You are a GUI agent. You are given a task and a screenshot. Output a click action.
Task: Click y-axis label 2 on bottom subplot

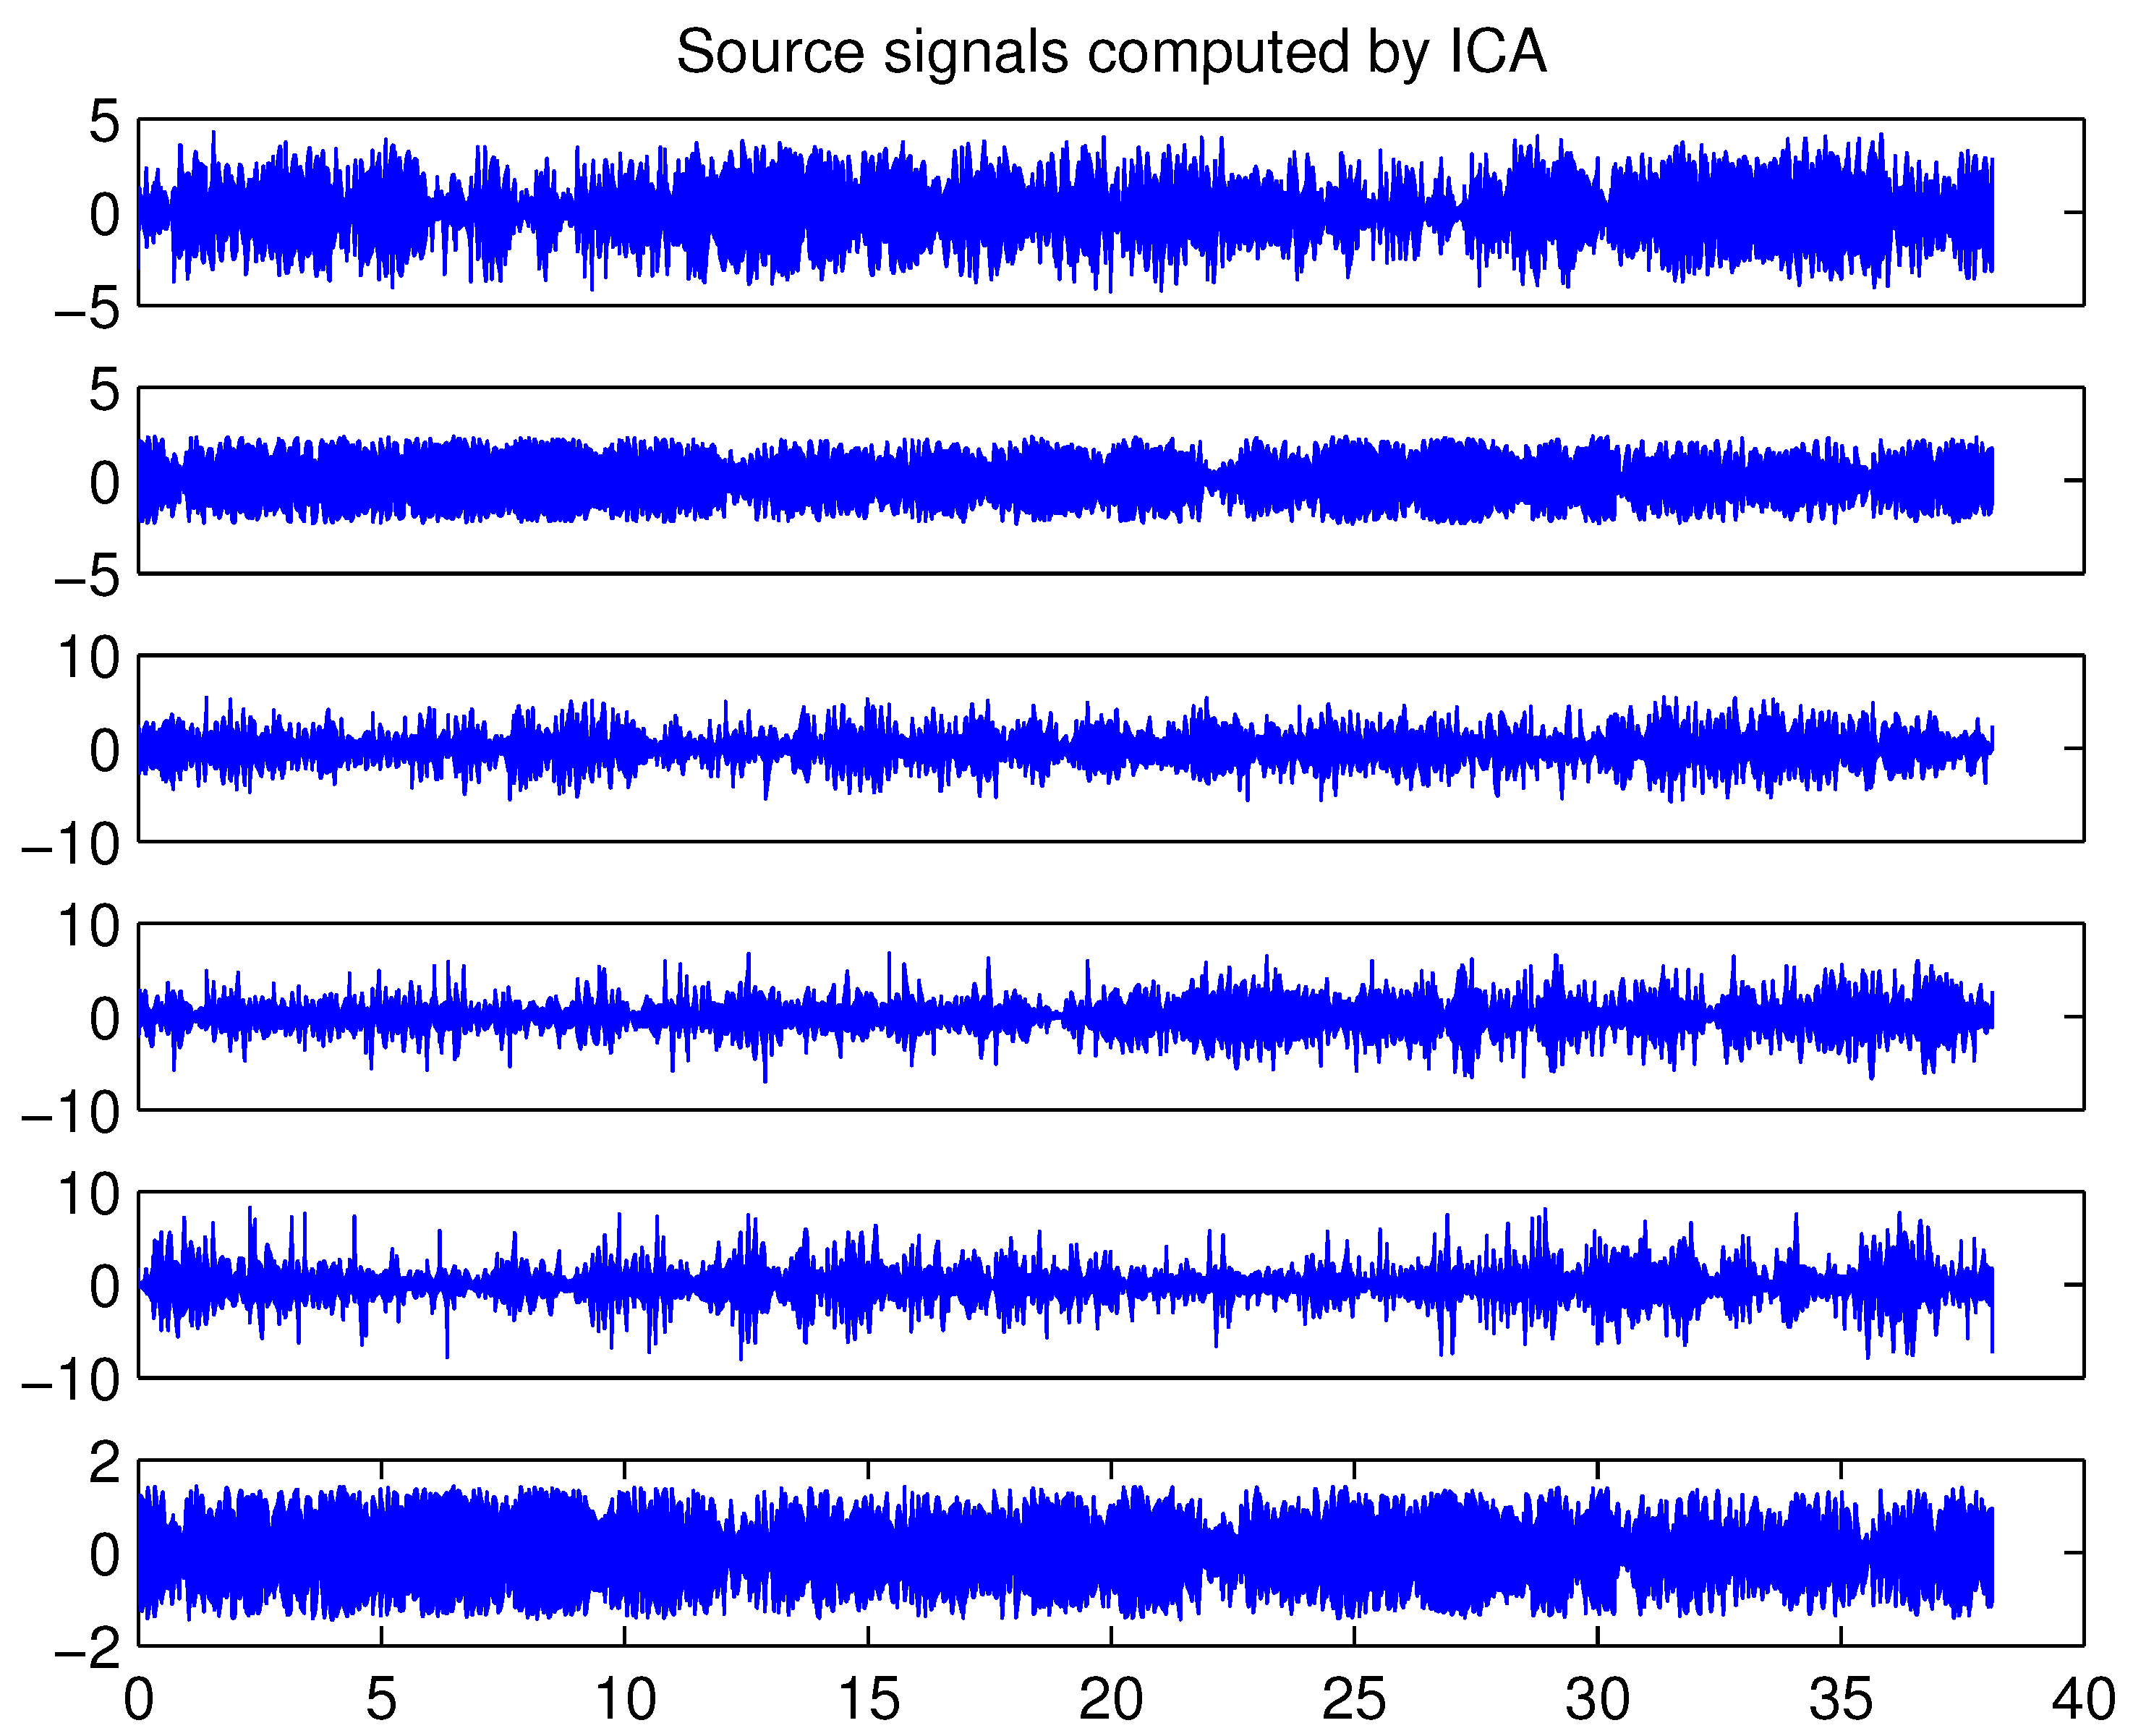pos(104,1463)
